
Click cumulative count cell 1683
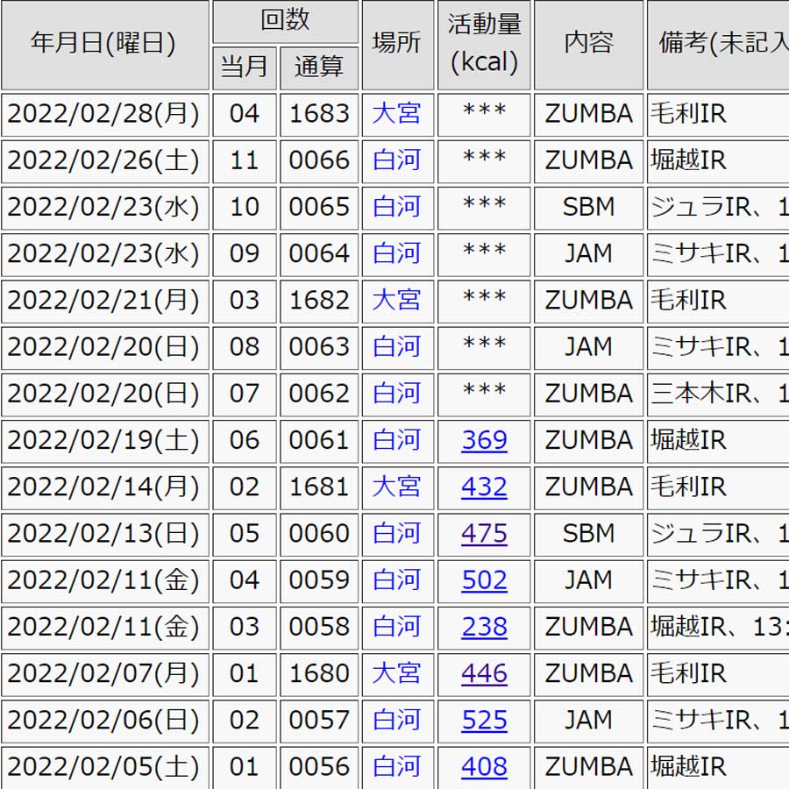click(319, 115)
